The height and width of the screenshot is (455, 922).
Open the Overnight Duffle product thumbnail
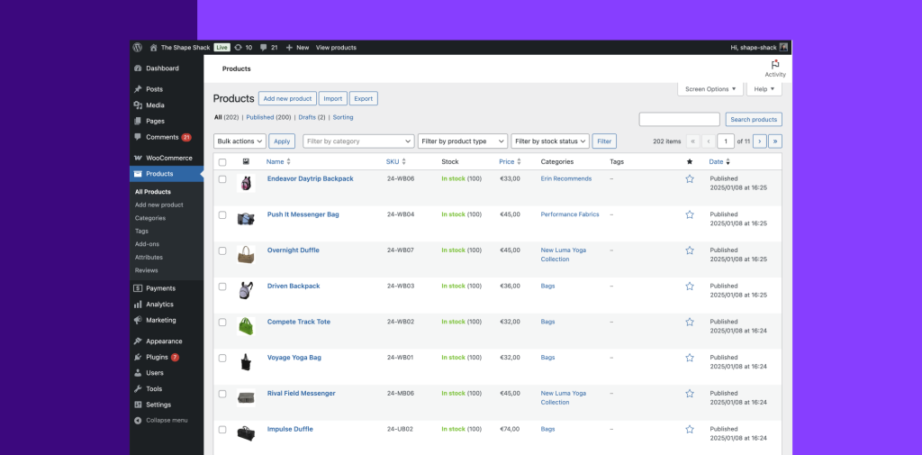[246, 254]
